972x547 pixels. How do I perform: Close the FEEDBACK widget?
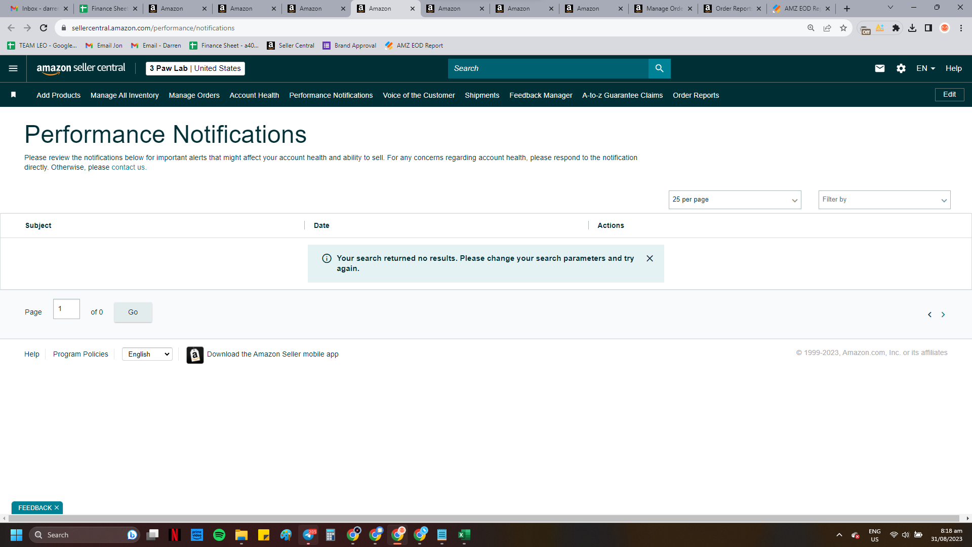tap(57, 507)
